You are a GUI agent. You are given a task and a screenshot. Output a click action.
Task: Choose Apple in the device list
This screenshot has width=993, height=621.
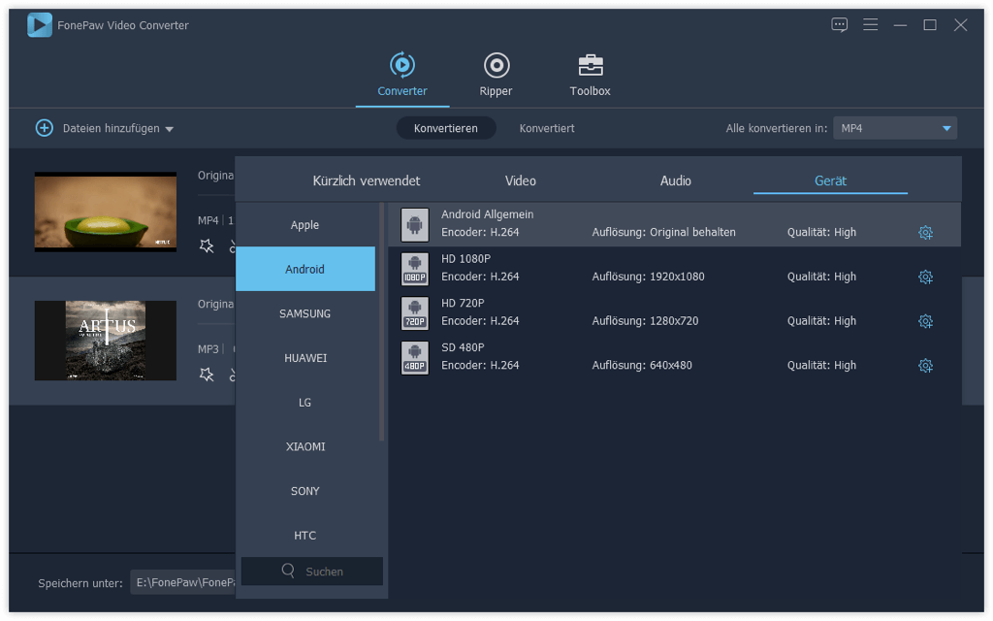[x=305, y=225]
